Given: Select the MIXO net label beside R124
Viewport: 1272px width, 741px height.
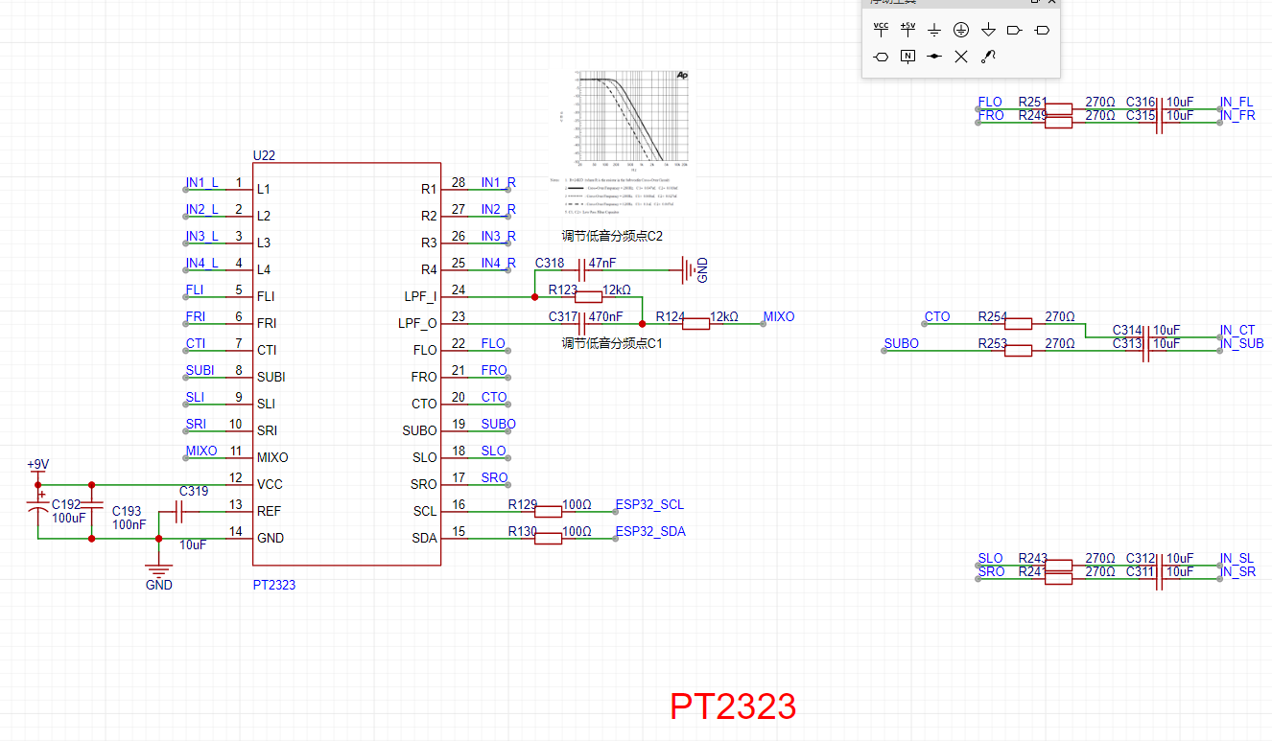Looking at the screenshot, I should click(x=779, y=316).
